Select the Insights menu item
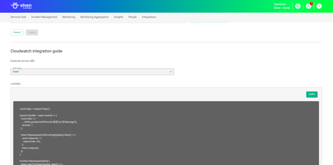Viewport: 333px width, 165px height. click(118, 17)
